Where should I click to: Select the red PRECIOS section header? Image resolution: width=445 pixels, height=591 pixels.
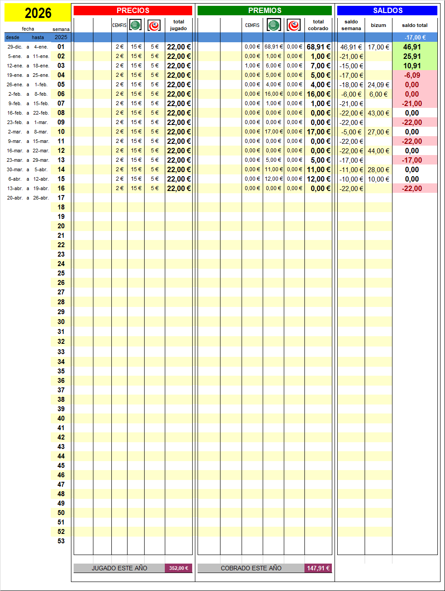(x=133, y=10)
